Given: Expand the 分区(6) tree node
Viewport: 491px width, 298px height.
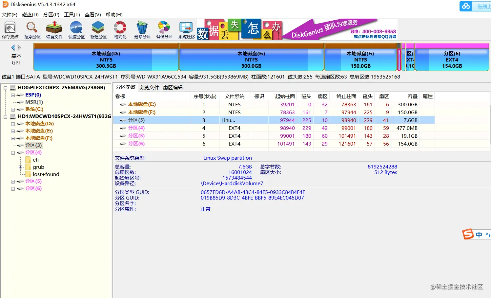Looking at the screenshot, I should point(13,188).
